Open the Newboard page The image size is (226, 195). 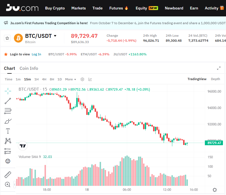pyautogui.click(x=174, y=8)
